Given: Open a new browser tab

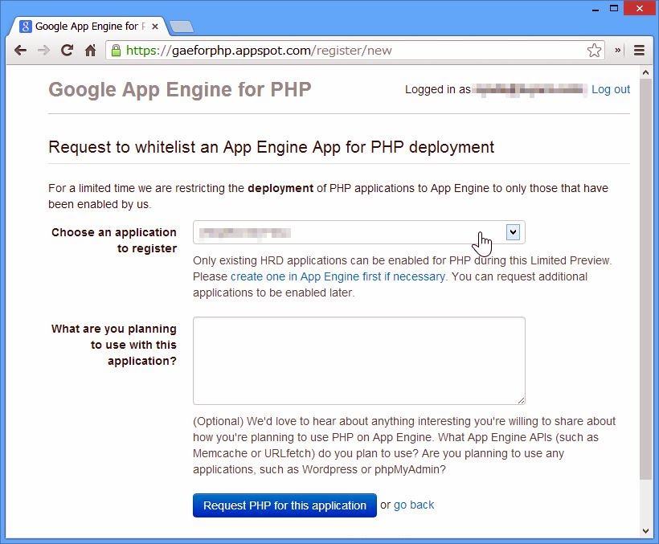Looking at the screenshot, I should (x=182, y=27).
